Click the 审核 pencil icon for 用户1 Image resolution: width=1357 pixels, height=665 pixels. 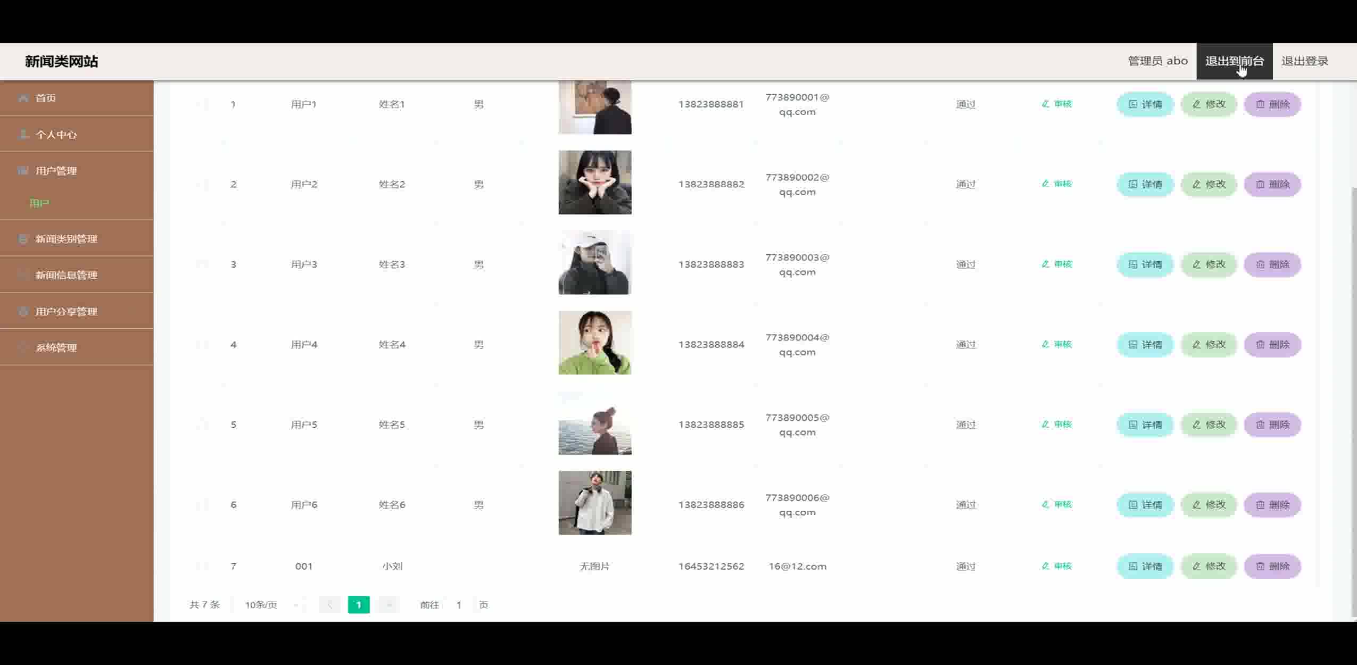[1045, 104]
